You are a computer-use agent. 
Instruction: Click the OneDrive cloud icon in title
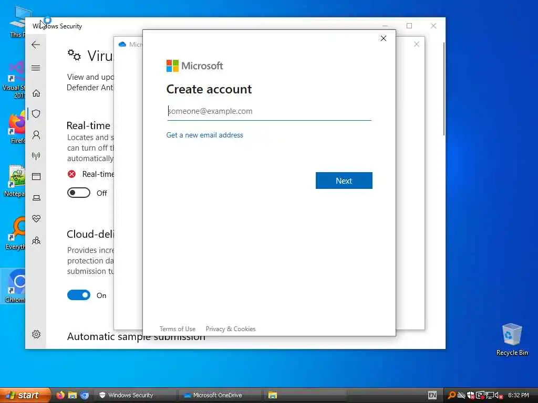tap(122, 44)
